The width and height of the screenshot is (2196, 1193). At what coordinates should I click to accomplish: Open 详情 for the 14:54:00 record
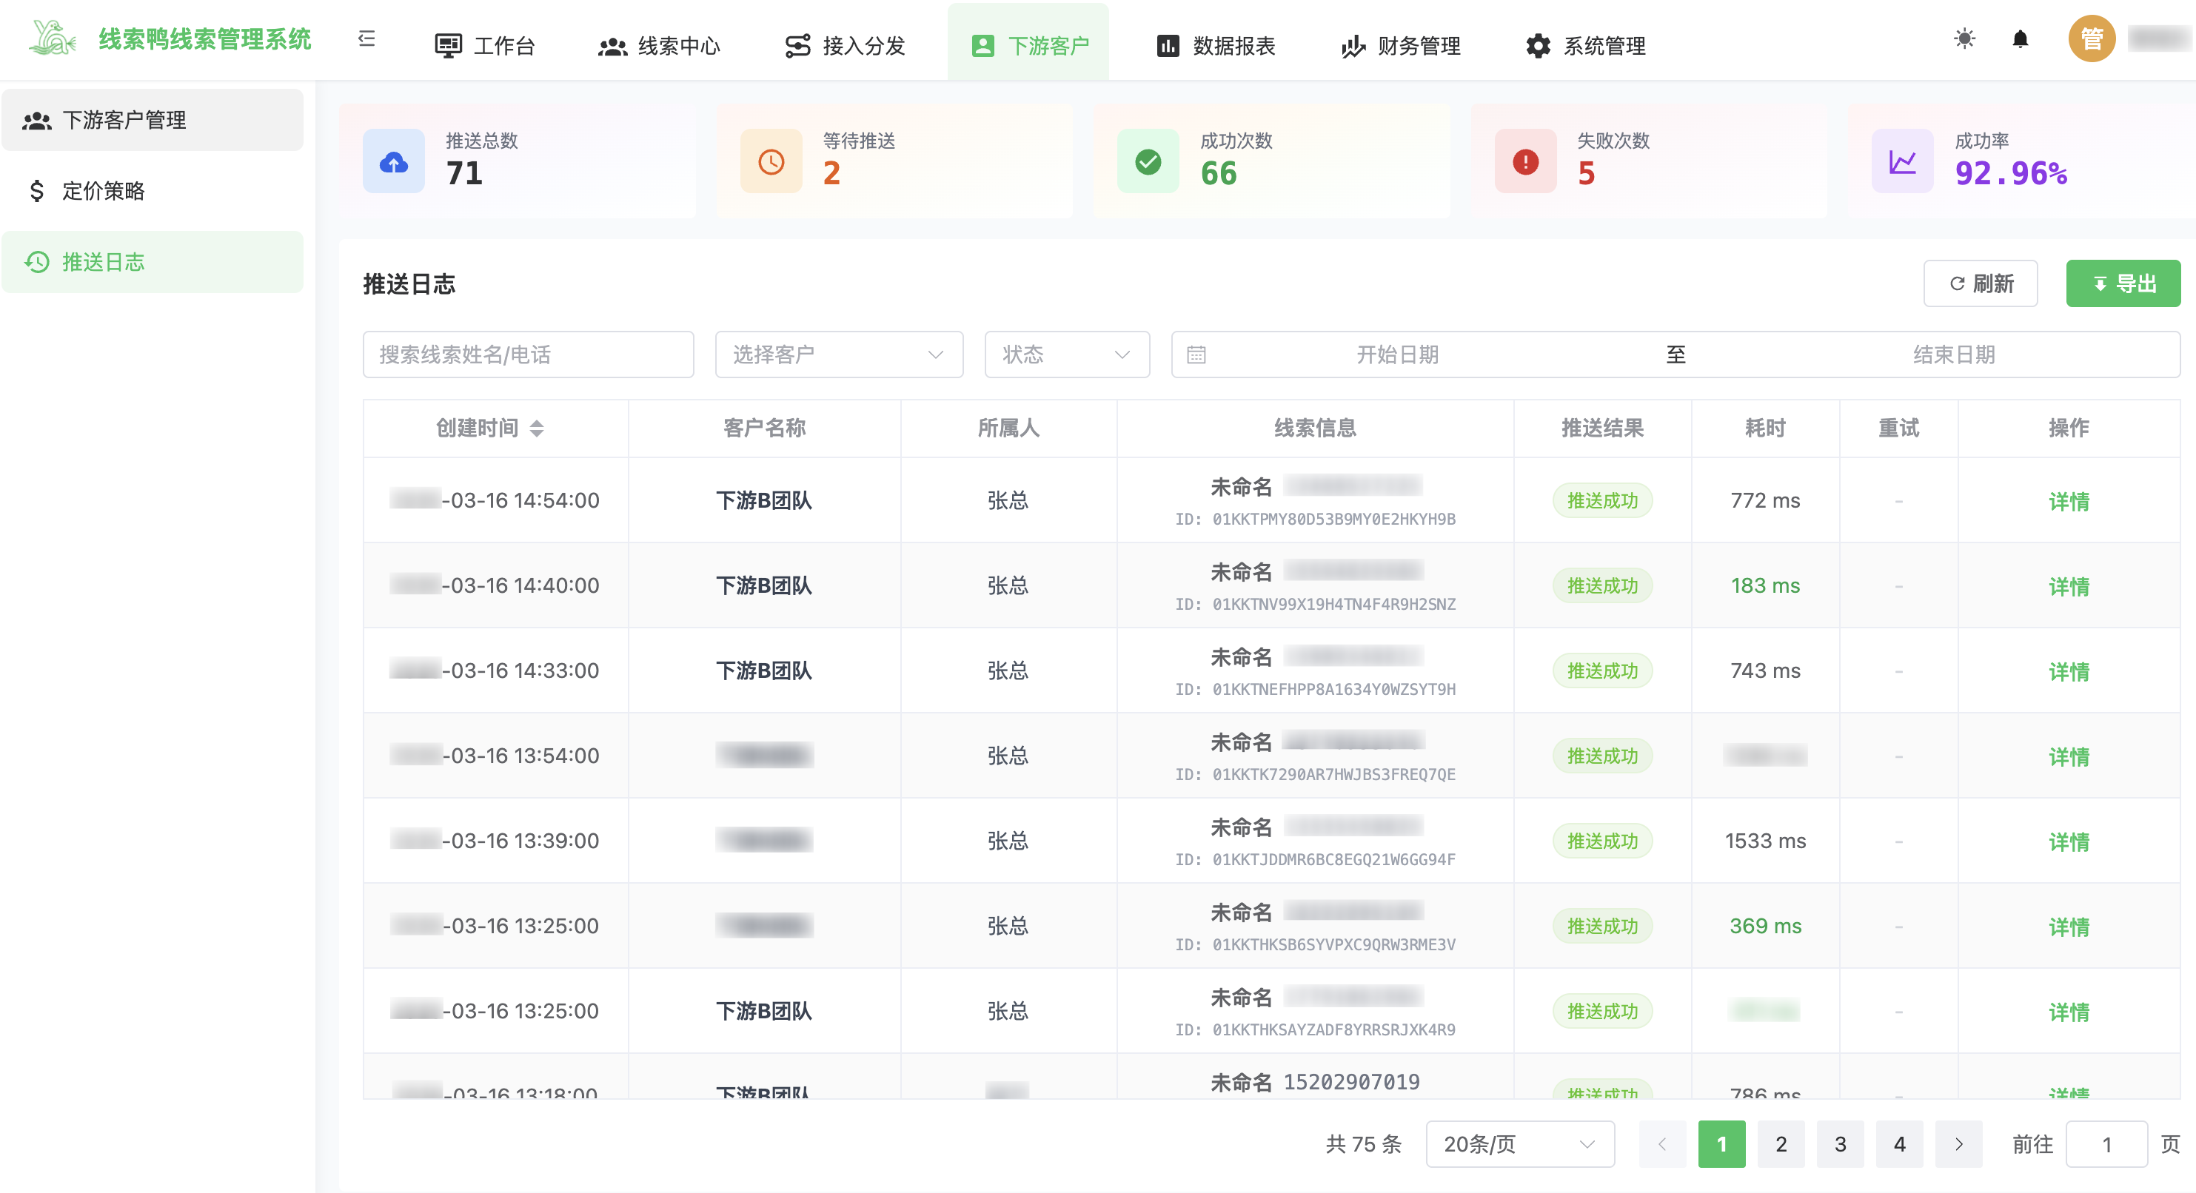click(x=2069, y=501)
